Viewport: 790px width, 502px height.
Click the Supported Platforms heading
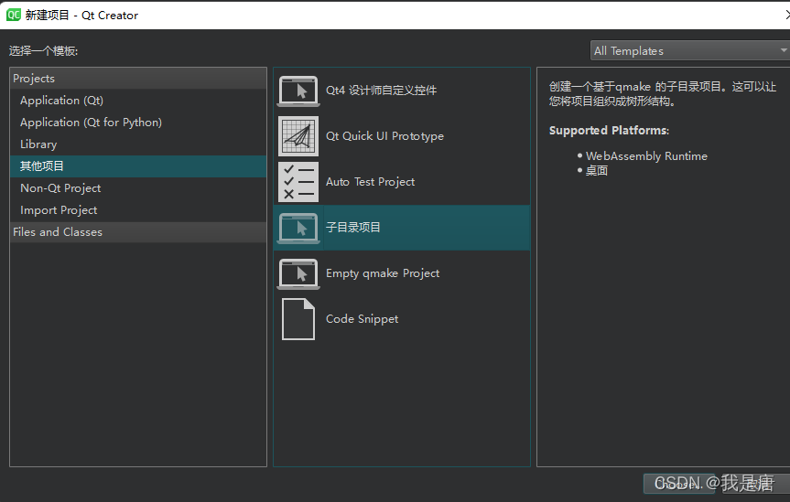click(x=609, y=131)
